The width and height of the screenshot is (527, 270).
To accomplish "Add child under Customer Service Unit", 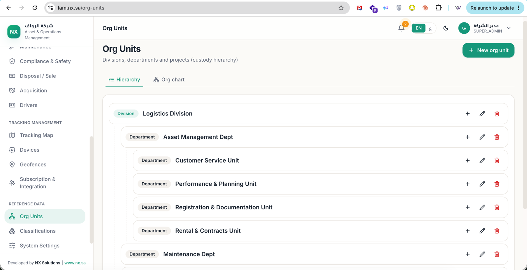I will pyautogui.click(x=467, y=161).
